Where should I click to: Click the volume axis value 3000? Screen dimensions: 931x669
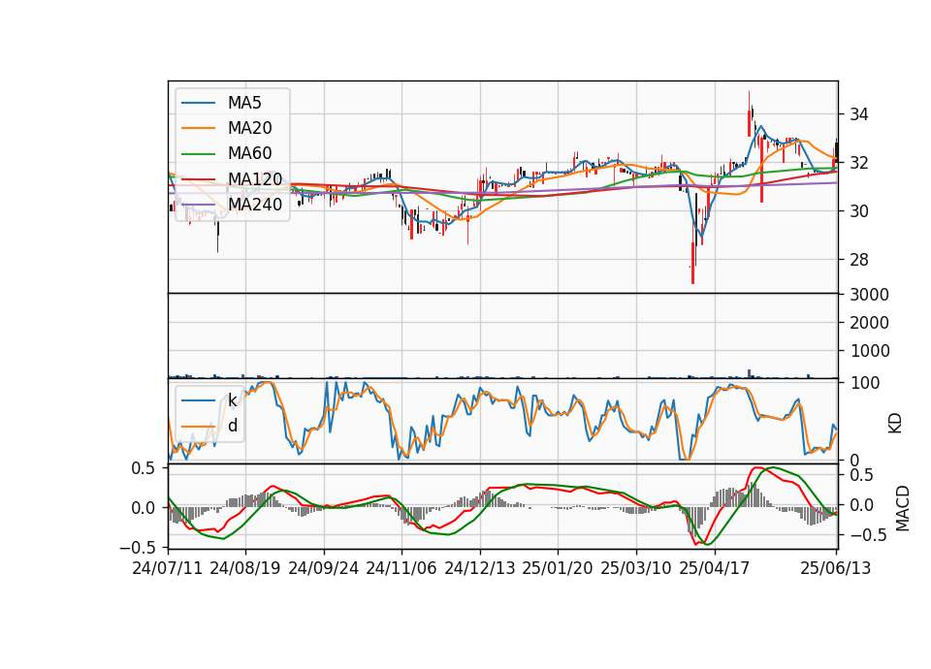tap(869, 295)
